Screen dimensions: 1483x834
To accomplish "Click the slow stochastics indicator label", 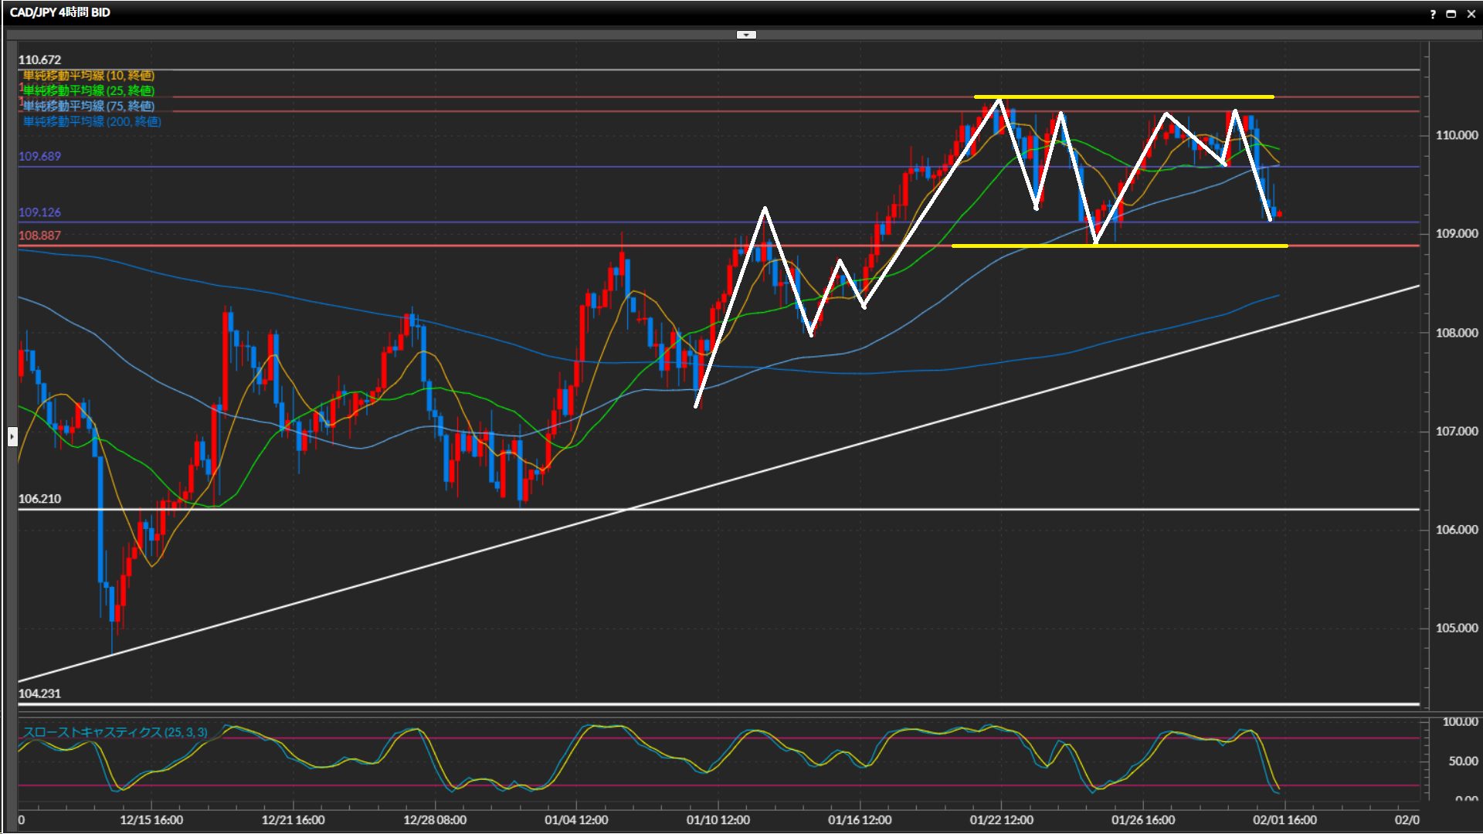I will point(115,732).
